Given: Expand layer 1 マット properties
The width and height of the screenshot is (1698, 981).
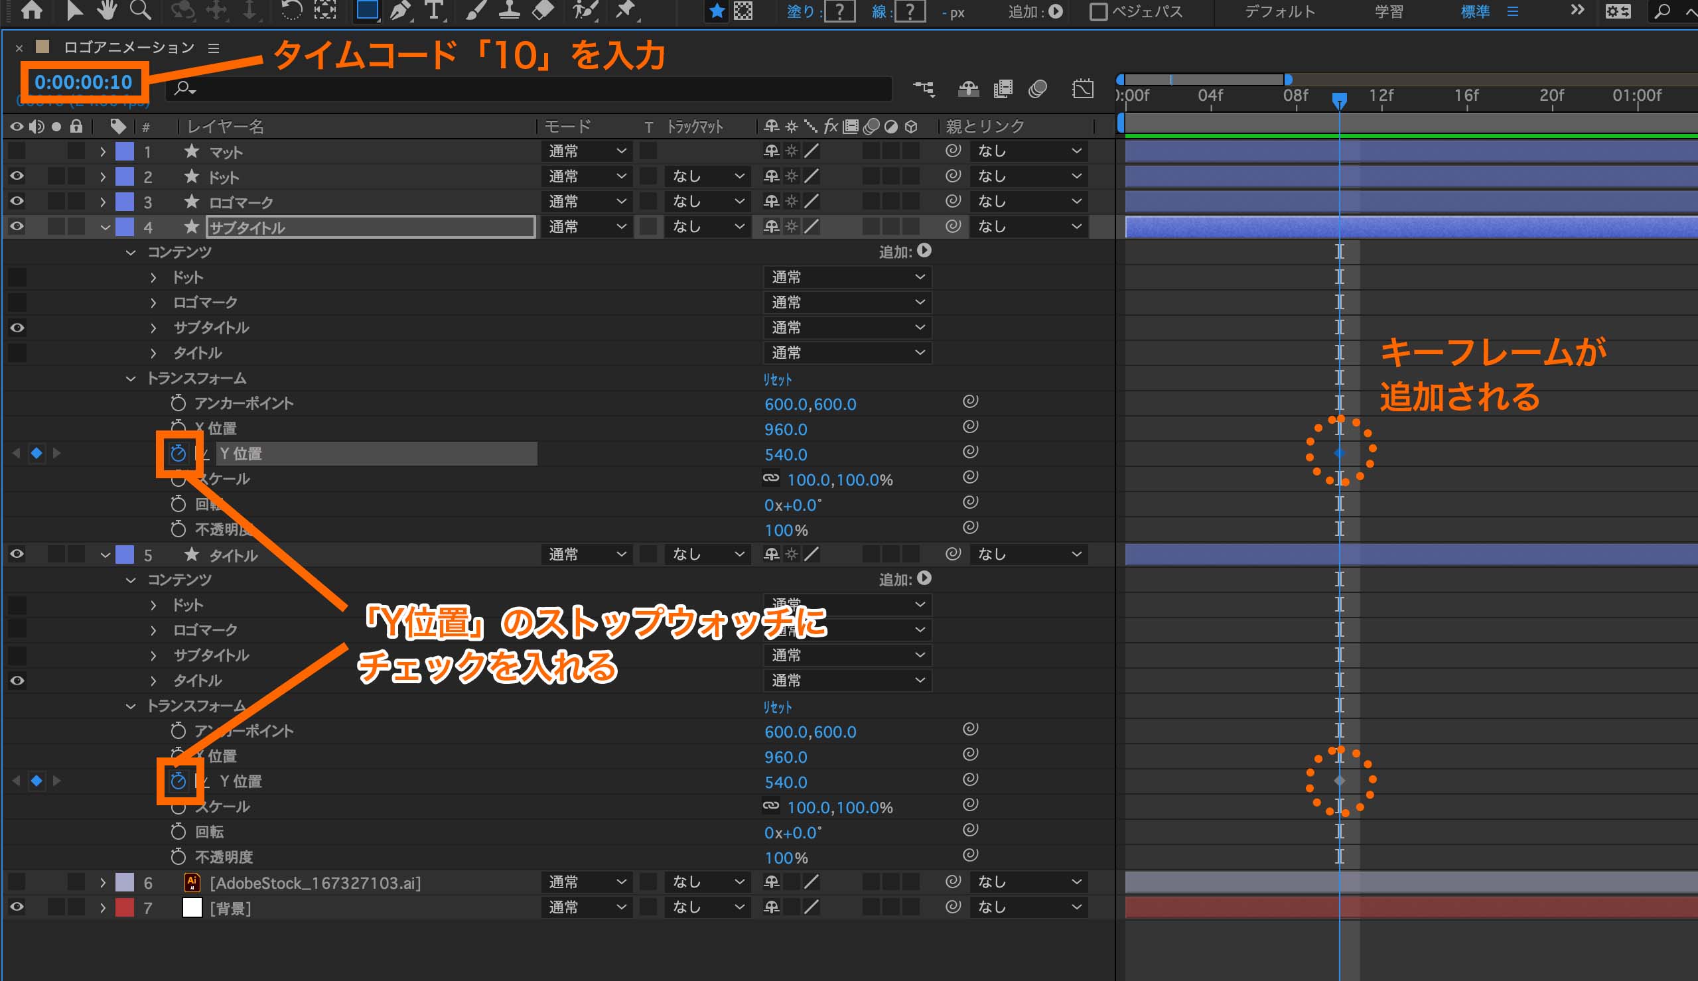Looking at the screenshot, I should 102,152.
